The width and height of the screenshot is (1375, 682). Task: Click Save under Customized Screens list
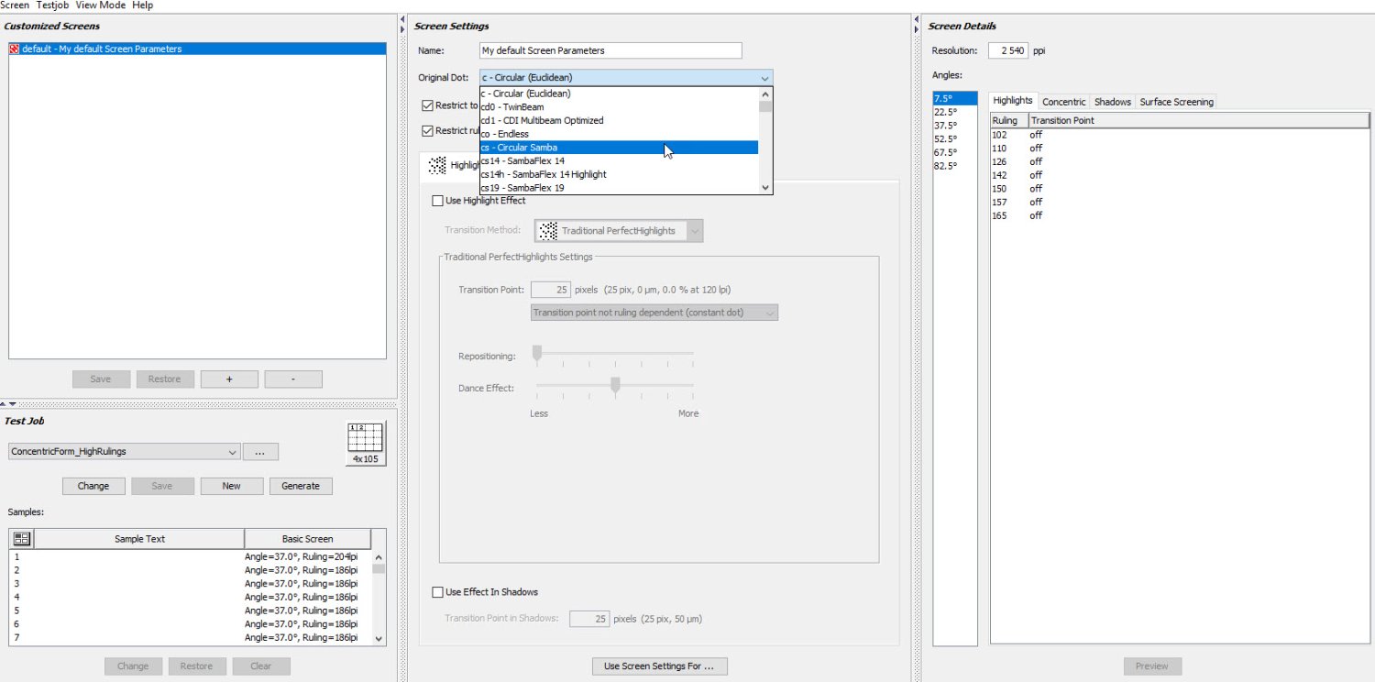click(101, 379)
